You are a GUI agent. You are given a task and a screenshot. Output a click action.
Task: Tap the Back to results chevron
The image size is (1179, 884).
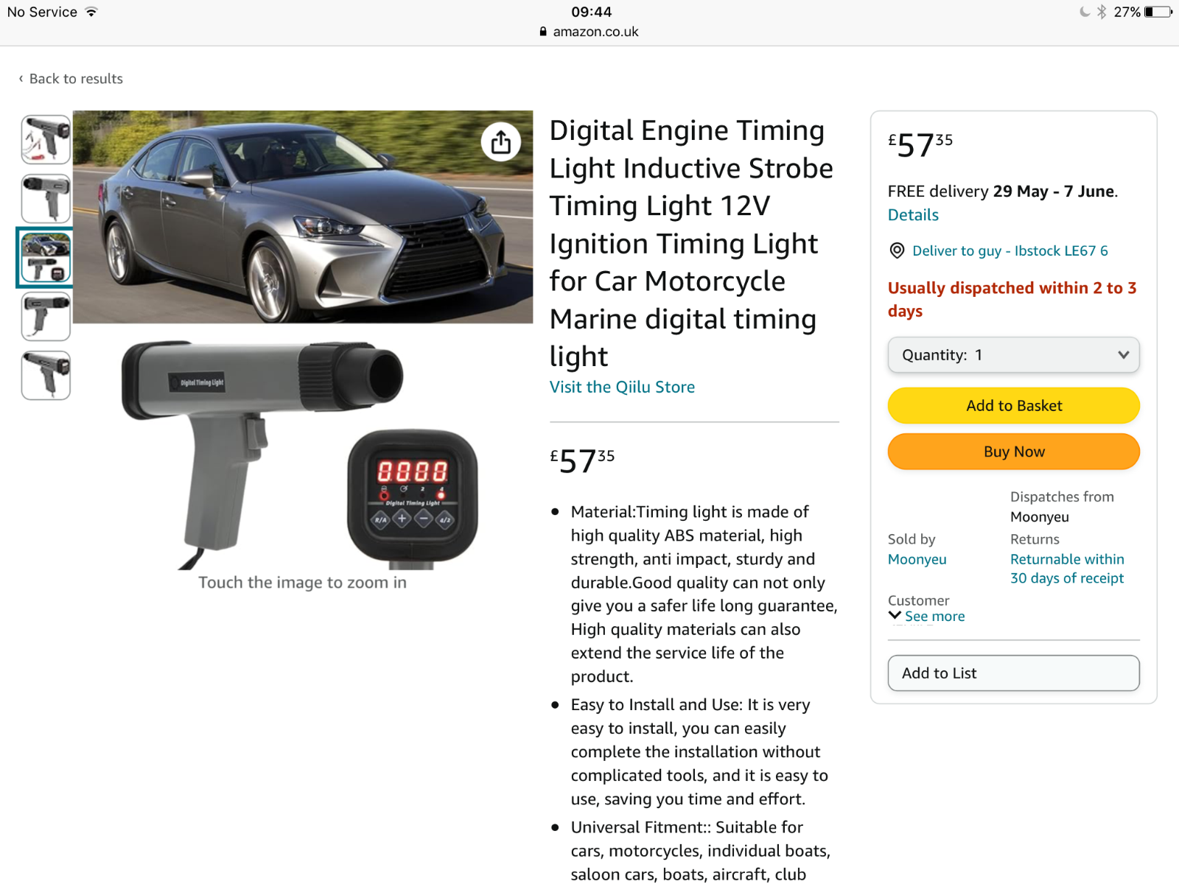click(21, 78)
